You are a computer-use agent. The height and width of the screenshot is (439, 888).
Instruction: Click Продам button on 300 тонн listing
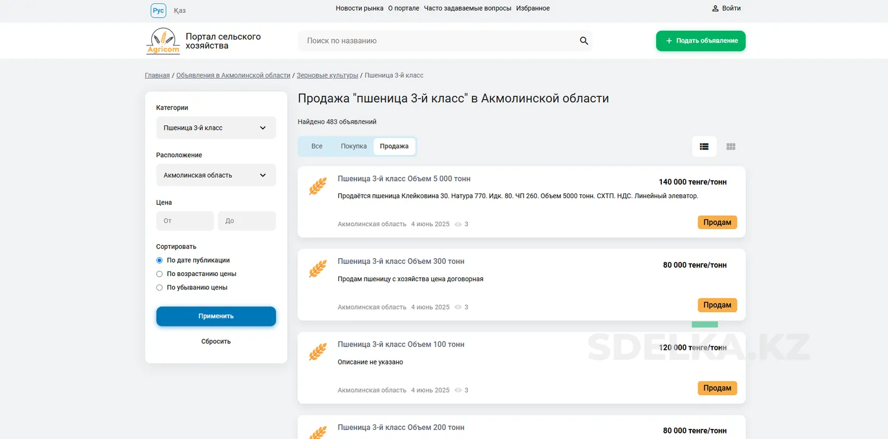click(x=717, y=305)
